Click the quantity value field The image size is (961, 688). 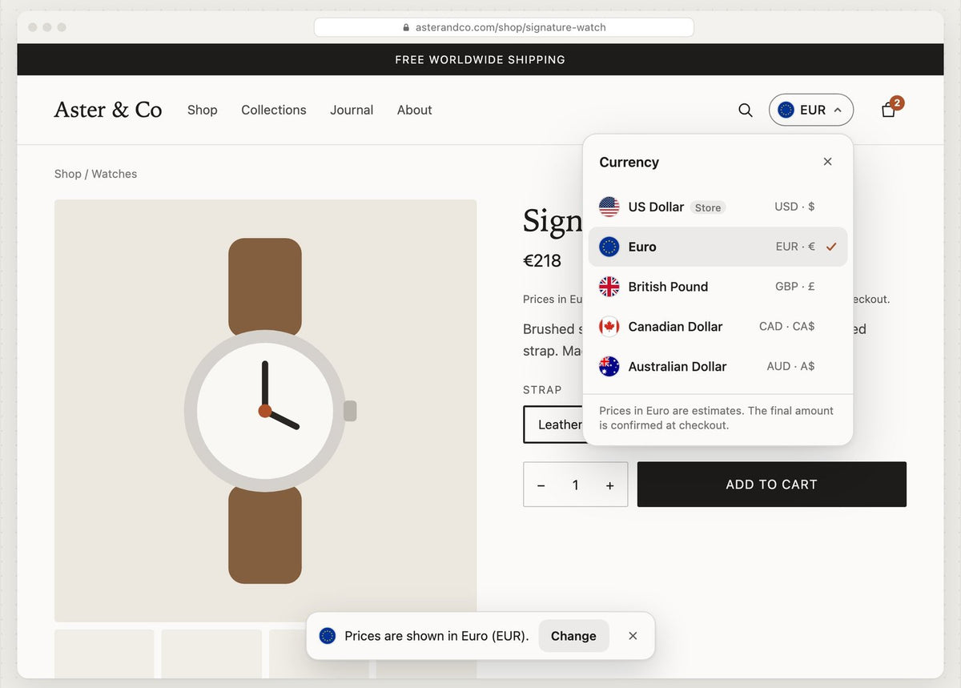click(575, 485)
